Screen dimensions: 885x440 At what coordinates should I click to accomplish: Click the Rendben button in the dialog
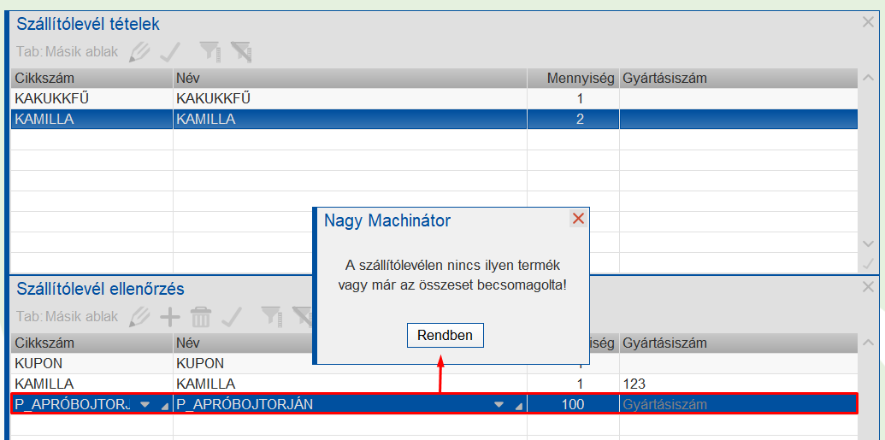(x=445, y=336)
